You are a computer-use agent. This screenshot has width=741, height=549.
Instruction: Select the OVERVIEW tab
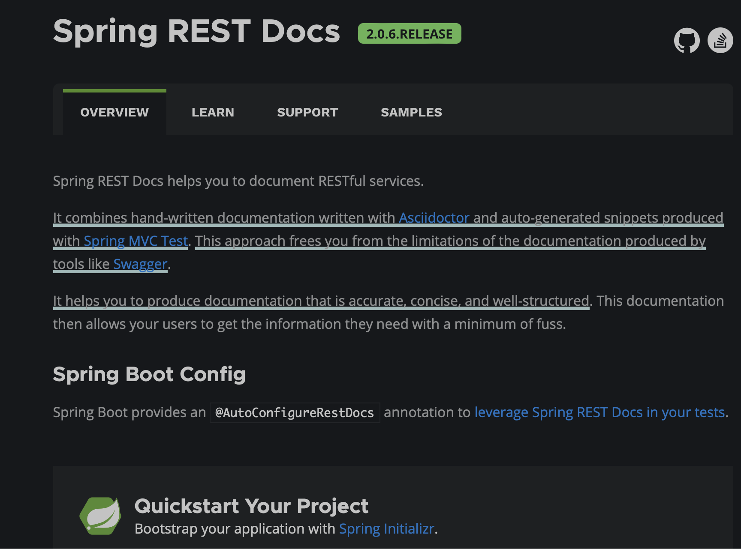114,112
